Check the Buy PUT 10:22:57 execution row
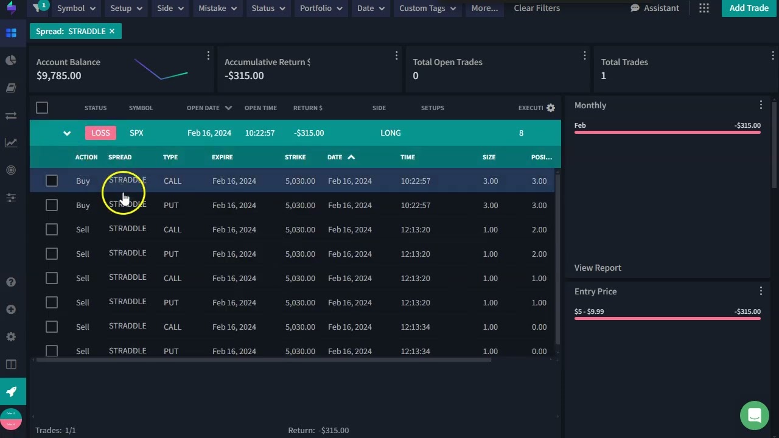Viewport: 779px width, 438px height. click(x=52, y=205)
